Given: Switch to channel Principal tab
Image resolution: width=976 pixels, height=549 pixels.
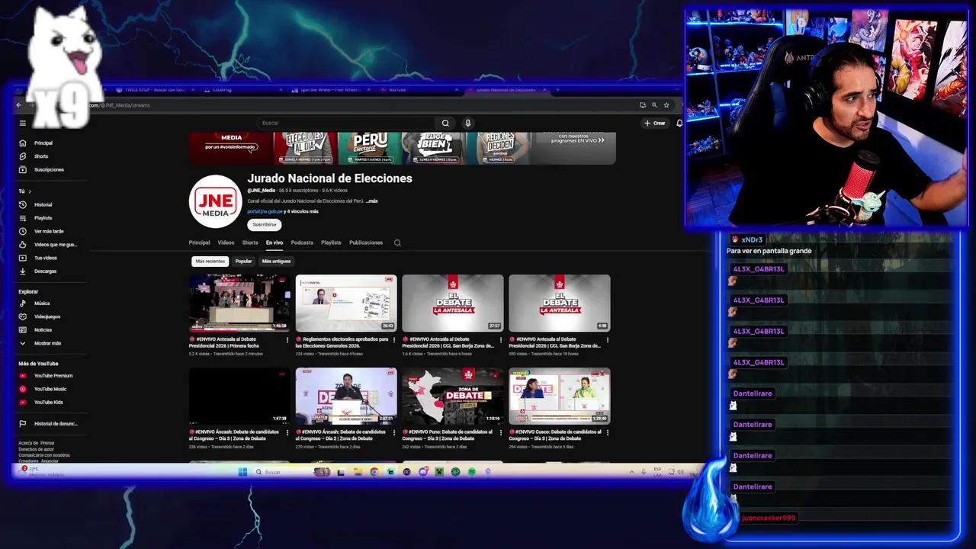Looking at the screenshot, I should (199, 242).
